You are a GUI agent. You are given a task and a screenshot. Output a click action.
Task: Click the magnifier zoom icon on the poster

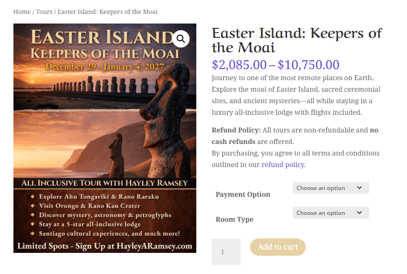click(x=181, y=39)
